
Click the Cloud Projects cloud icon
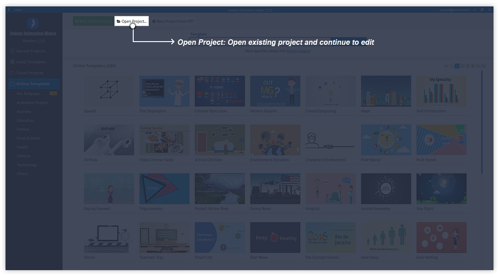point(12,73)
